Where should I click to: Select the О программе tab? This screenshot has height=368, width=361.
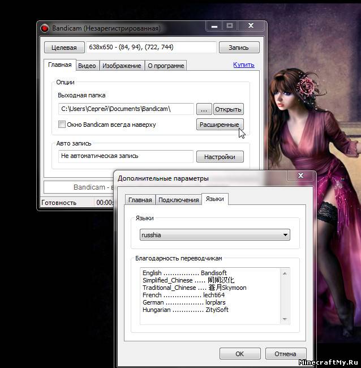click(166, 66)
